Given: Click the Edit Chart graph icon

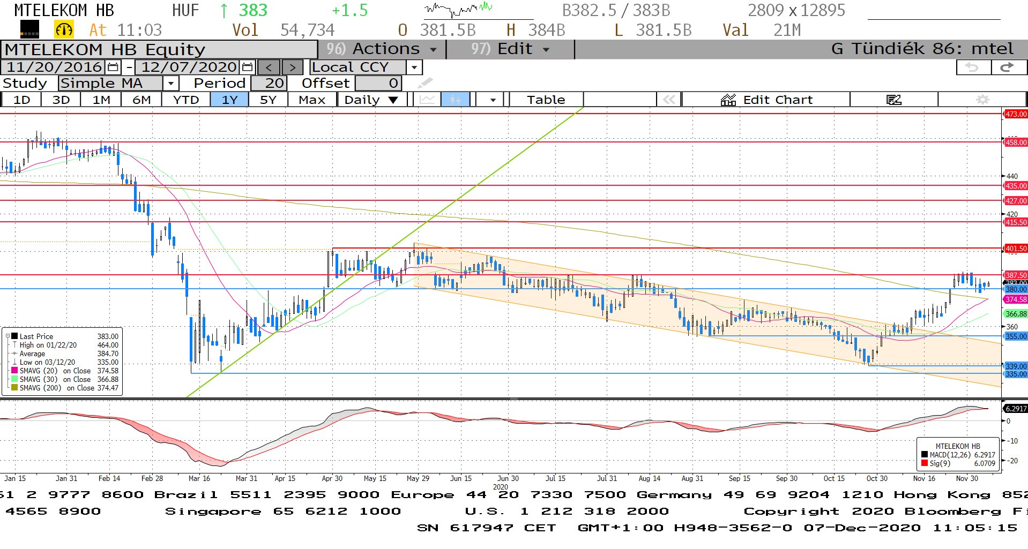Looking at the screenshot, I should (x=728, y=100).
